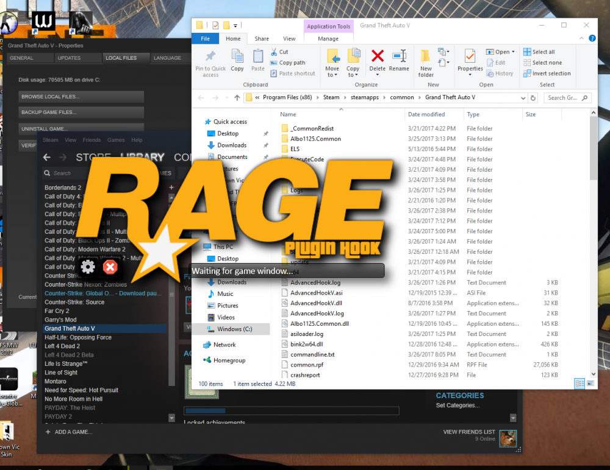Click the BROWSE LOCAL FILES button
The height and width of the screenshot is (470, 610).
[x=81, y=97]
